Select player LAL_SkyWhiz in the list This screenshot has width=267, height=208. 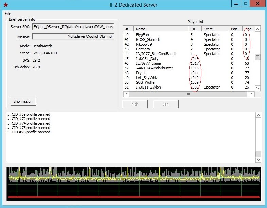(x=147, y=78)
